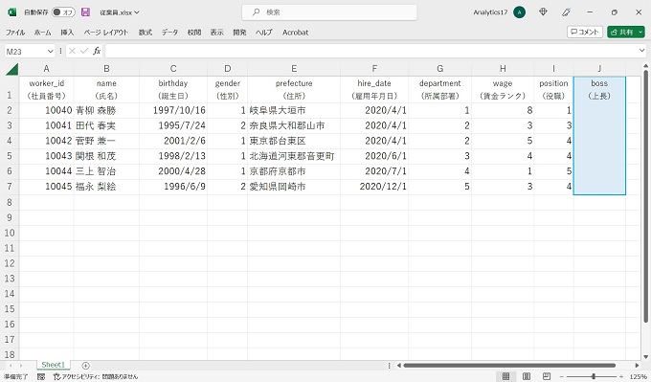
Task: Toggle the AutoSave switch
Action: point(63,12)
